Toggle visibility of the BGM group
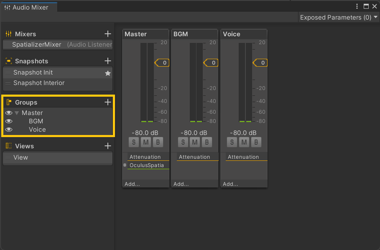The width and height of the screenshot is (380, 250). coord(9,121)
